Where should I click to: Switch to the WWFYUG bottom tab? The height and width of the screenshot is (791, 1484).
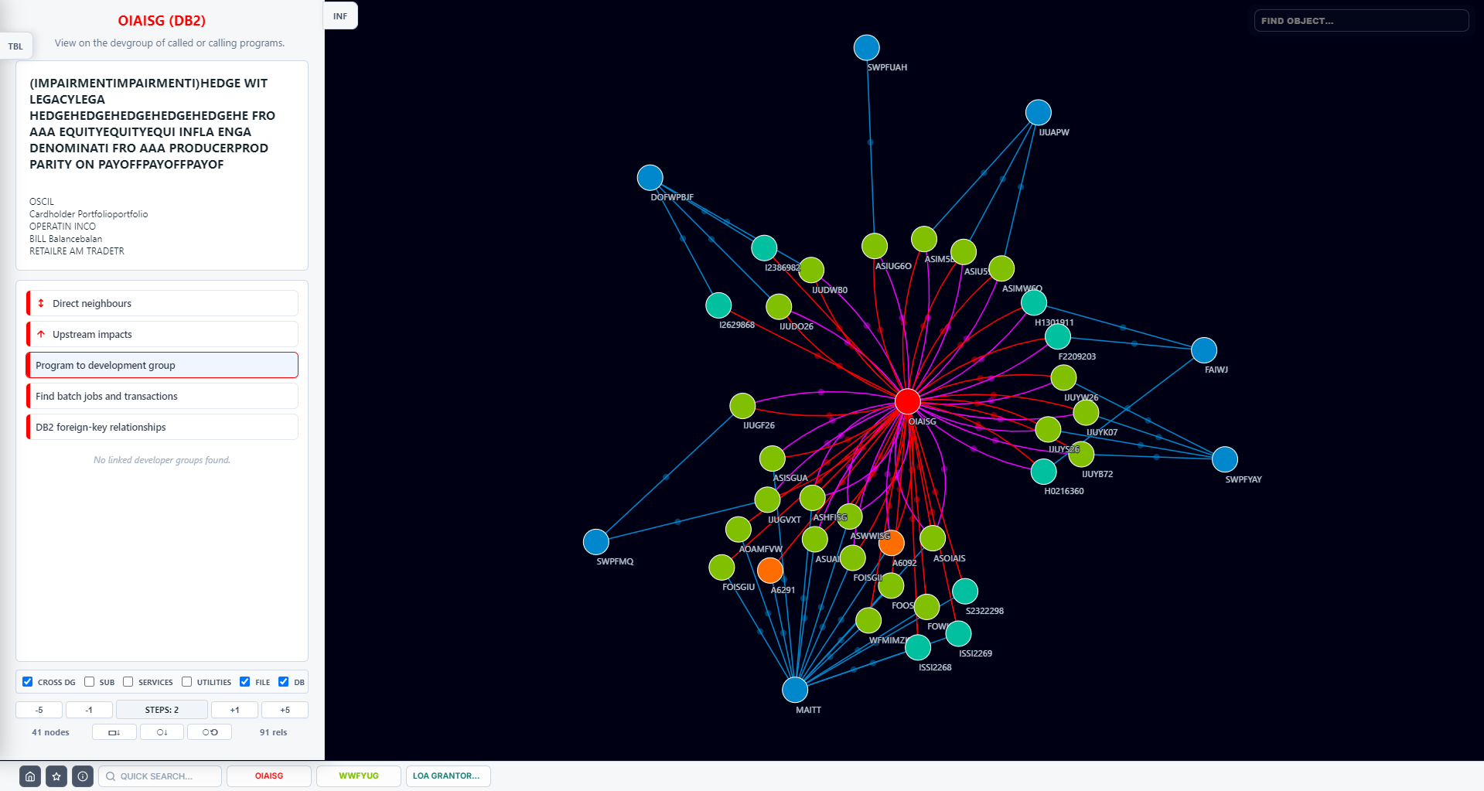point(359,776)
